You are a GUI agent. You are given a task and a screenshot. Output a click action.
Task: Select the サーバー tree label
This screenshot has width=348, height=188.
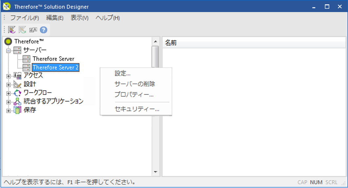[35, 50]
